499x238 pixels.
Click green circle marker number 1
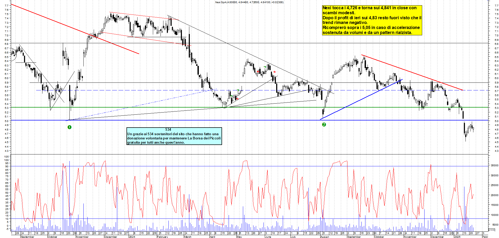pos(69,127)
